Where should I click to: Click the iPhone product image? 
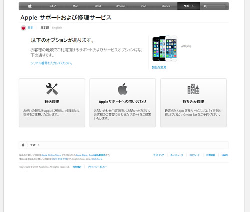(165, 48)
